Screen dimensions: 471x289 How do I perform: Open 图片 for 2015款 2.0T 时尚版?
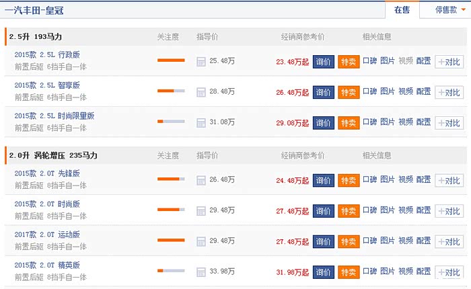pyautogui.click(x=388, y=210)
